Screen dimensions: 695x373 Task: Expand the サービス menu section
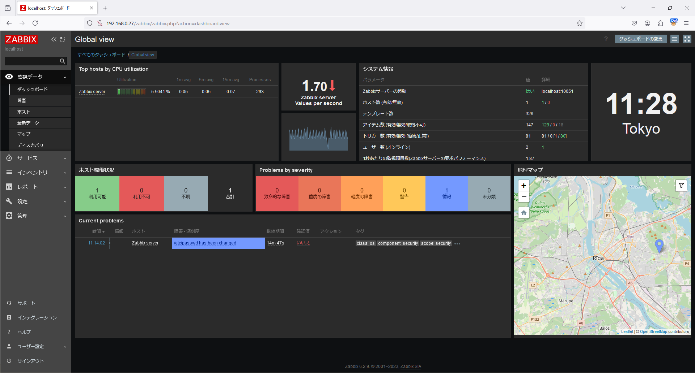[x=36, y=158]
